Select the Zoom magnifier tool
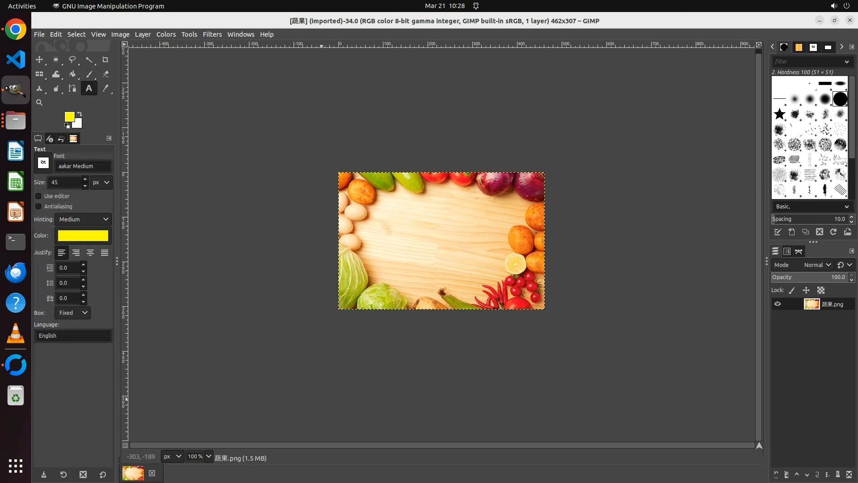Screen dimensions: 858x483 39,102
